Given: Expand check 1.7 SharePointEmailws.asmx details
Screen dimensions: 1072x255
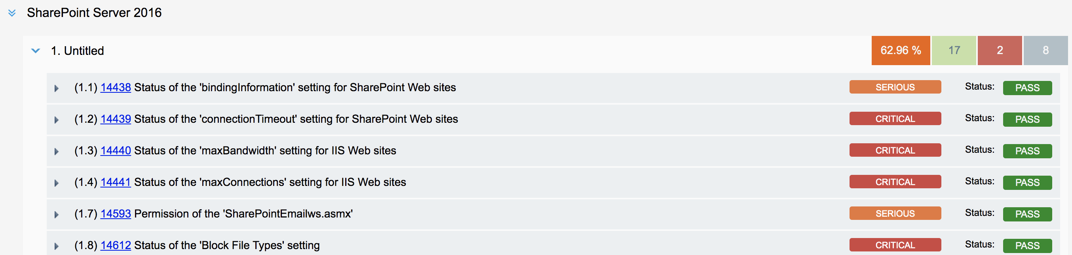Looking at the screenshot, I should (x=57, y=214).
